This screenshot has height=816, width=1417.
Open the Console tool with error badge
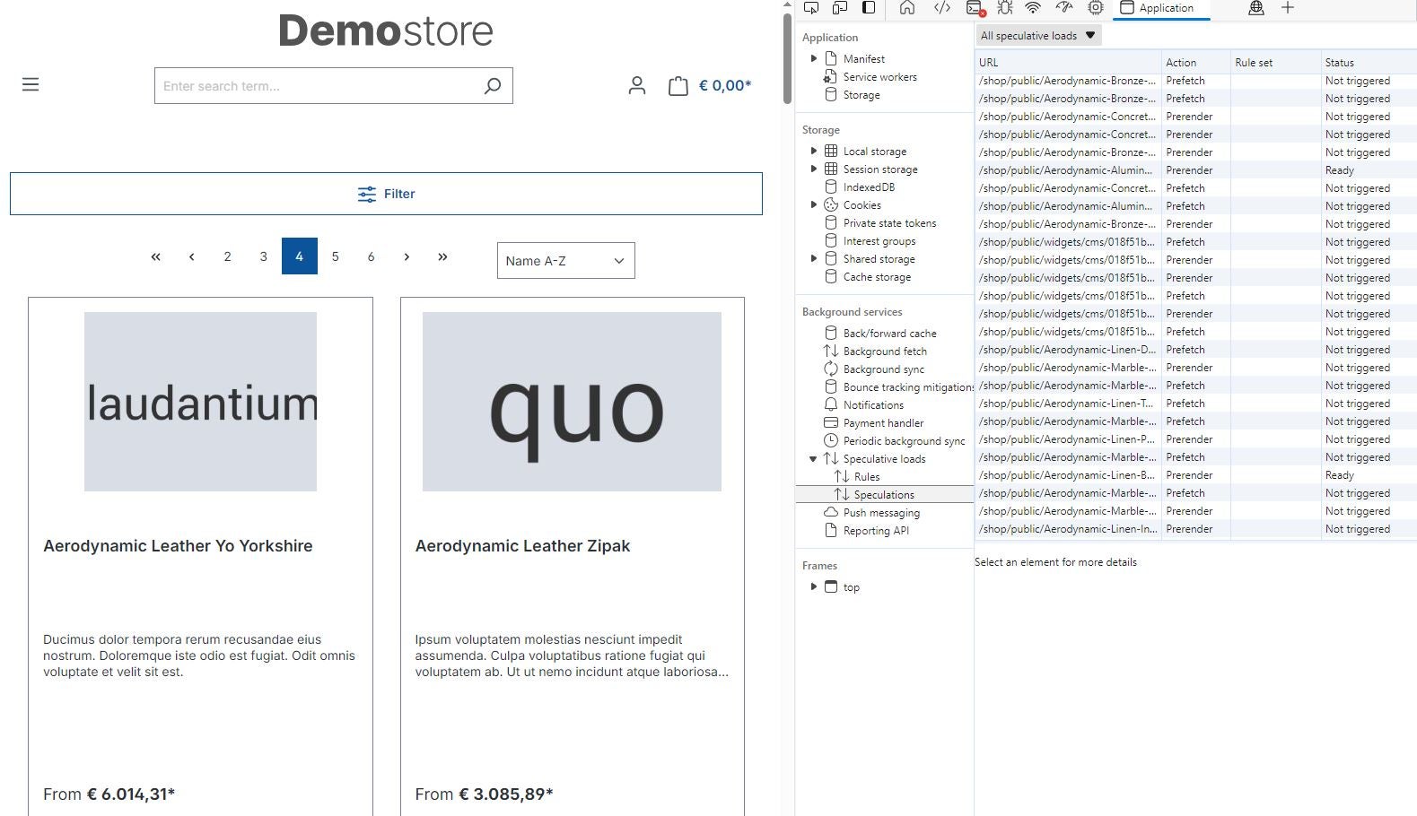point(975,8)
